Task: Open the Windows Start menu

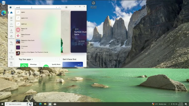Action: pos(2,104)
